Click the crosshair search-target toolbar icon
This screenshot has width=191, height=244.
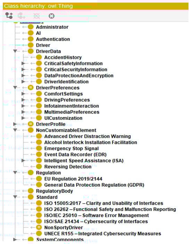click(x=52, y=16)
